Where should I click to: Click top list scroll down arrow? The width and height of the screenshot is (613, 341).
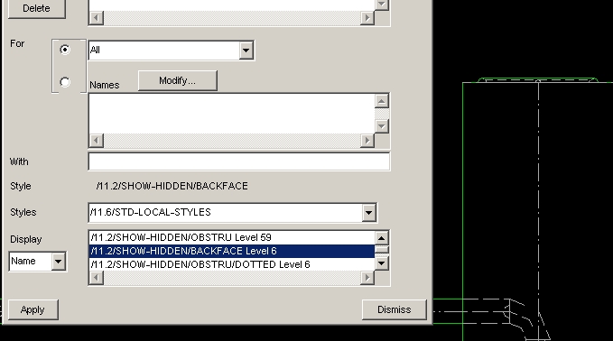coord(382,5)
